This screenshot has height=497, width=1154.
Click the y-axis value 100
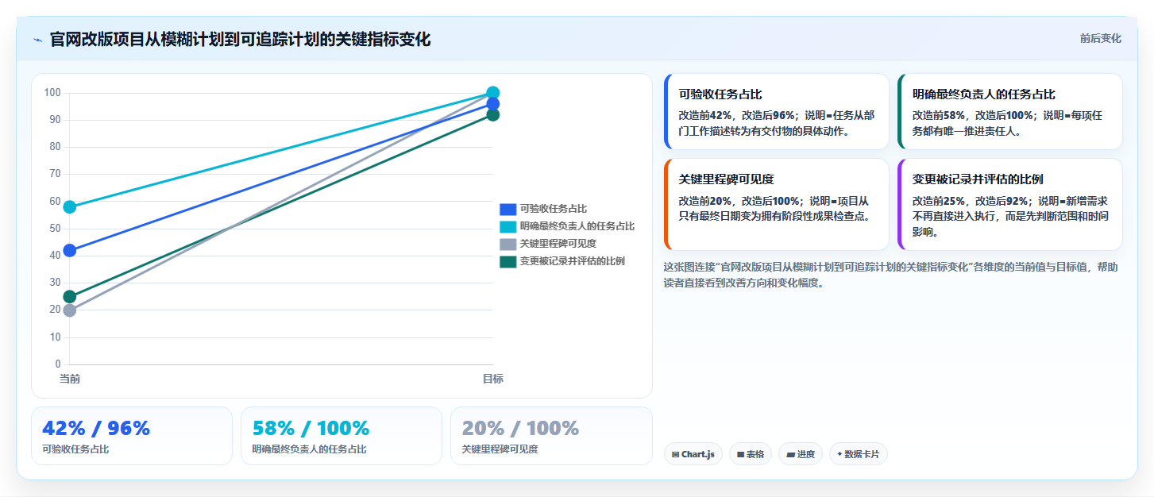click(x=52, y=93)
